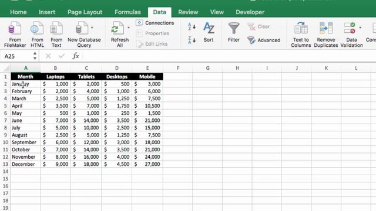This screenshot has height=211, width=376.
Task: Select row 13 header
Action: pos(5,164)
